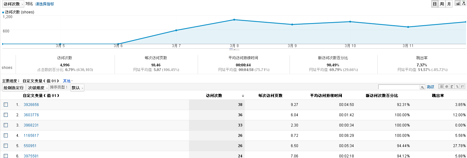Select the checkbox for row 550951
Screen dimensions: 467x158
coord(6,146)
